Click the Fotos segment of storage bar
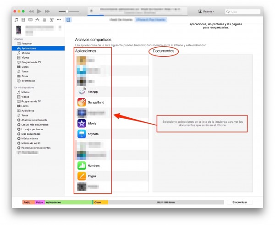 tap(40, 202)
